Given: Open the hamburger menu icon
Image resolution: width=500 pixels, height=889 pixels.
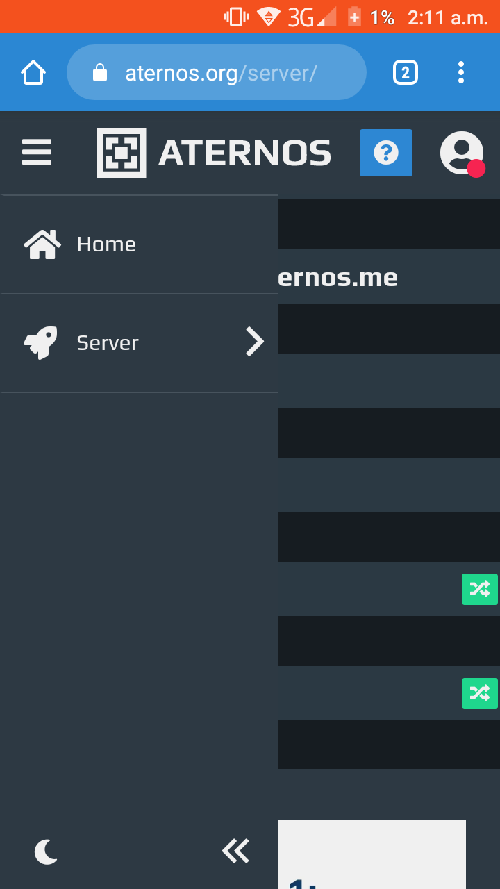Looking at the screenshot, I should (37, 152).
